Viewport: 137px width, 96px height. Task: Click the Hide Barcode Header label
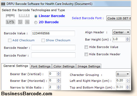click(105, 54)
